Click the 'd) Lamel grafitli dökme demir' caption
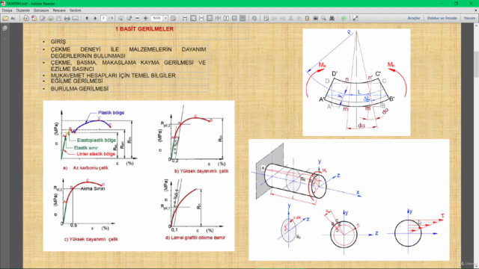Image resolution: width=479 pixels, height=269 pixels. 195,238
